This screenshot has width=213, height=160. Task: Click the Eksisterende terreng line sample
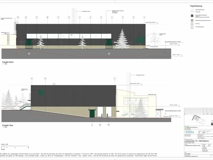point(192,10)
